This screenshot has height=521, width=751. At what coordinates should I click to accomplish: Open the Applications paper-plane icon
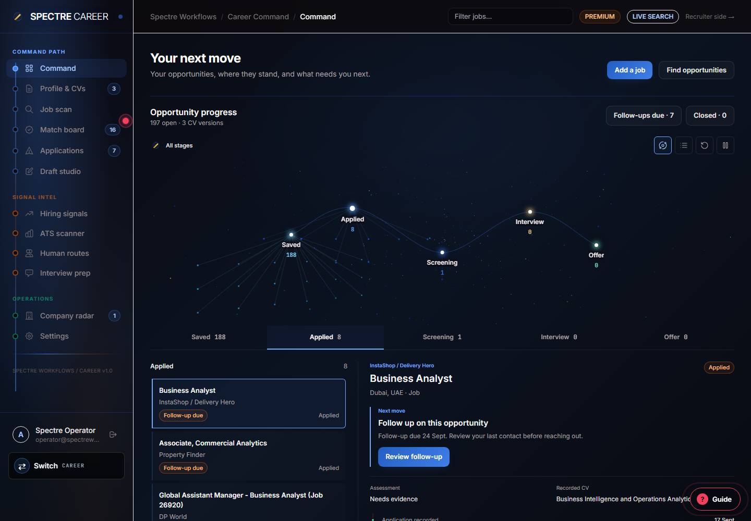click(29, 151)
